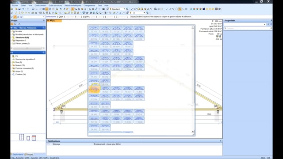The height and width of the screenshot is (159, 283).
Task: Click the truss gallery scroll-up arrow
Action: click(x=193, y=27)
